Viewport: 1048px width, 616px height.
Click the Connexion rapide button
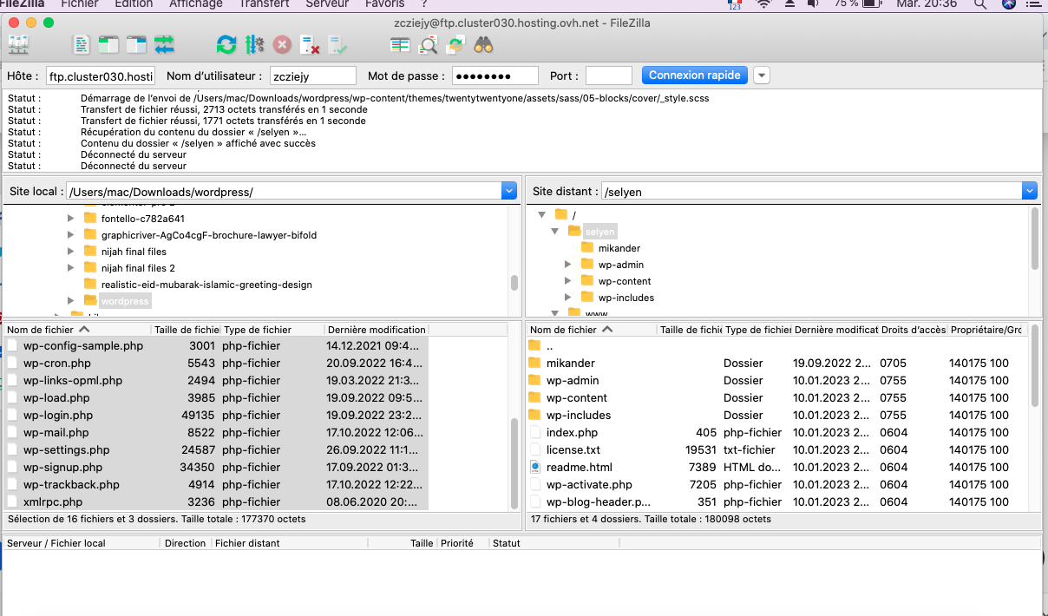tap(695, 75)
